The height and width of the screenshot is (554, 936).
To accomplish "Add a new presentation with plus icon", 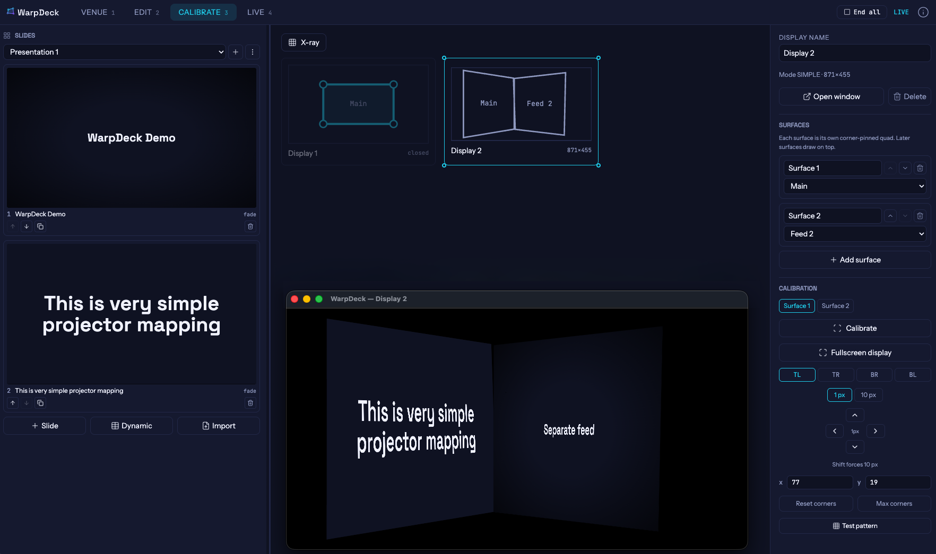I will tap(236, 52).
